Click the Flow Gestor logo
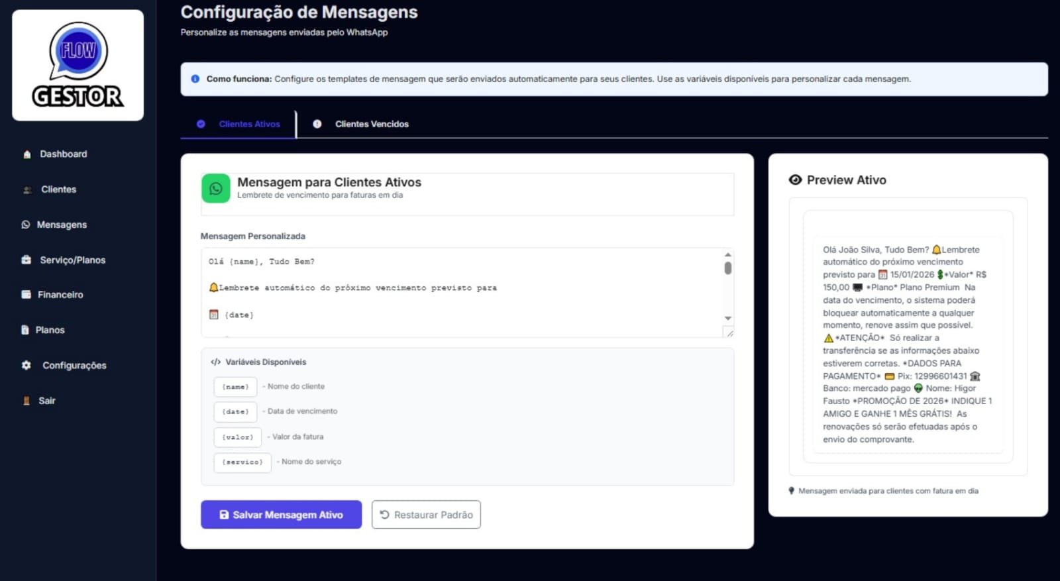 (x=78, y=65)
